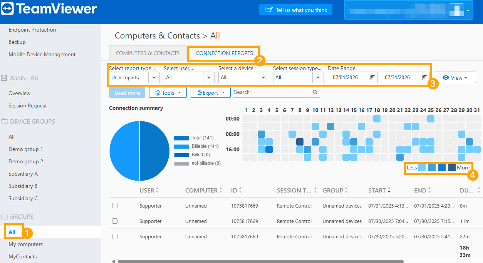This screenshot has width=483, height=263.
Task: Switch to Connection Reports tab
Action: click(225, 53)
